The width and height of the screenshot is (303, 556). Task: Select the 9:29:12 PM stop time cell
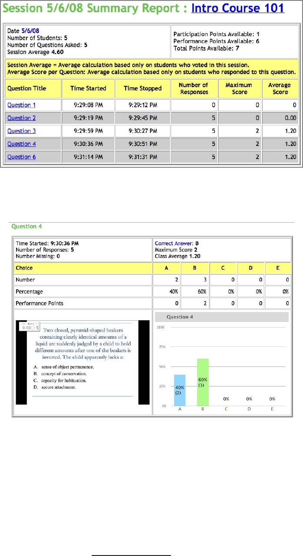(x=143, y=105)
